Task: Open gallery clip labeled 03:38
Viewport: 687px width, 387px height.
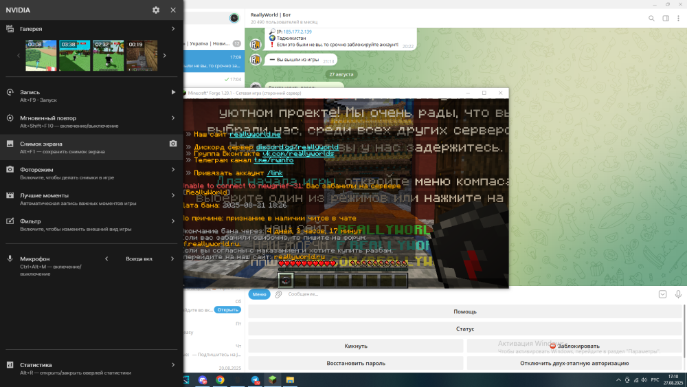Action: tap(74, 55)
